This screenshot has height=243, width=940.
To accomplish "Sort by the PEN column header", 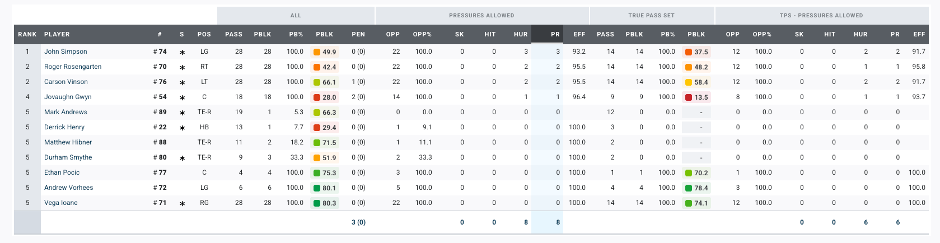I will pyautogui.click(x=358, y=34).
